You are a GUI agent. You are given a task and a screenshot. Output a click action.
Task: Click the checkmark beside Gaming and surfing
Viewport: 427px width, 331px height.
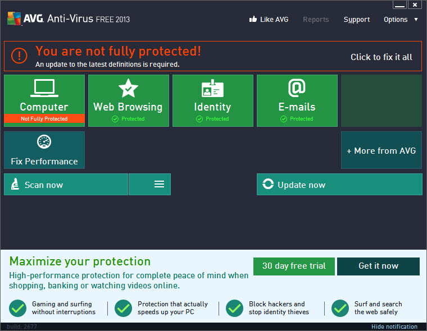(x=18, y=308)
